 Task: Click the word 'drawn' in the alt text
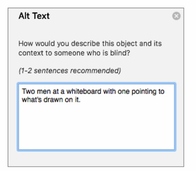click(x=53, y=100)
